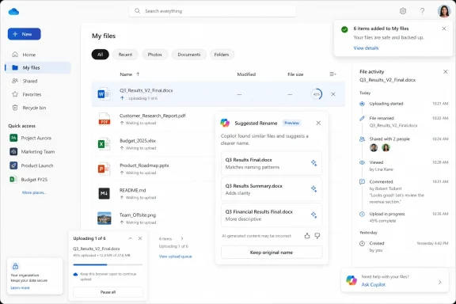Close the File activity panel

coord(445,71)
